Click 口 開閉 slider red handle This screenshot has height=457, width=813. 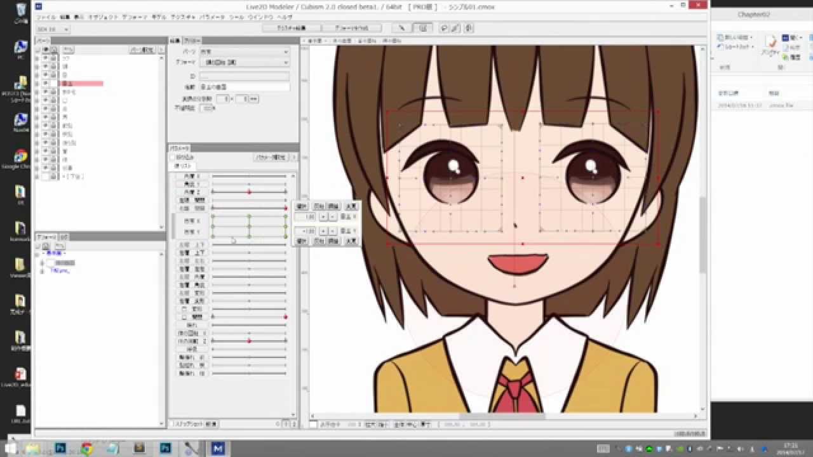pyautogui.click(x=285, y=316)
